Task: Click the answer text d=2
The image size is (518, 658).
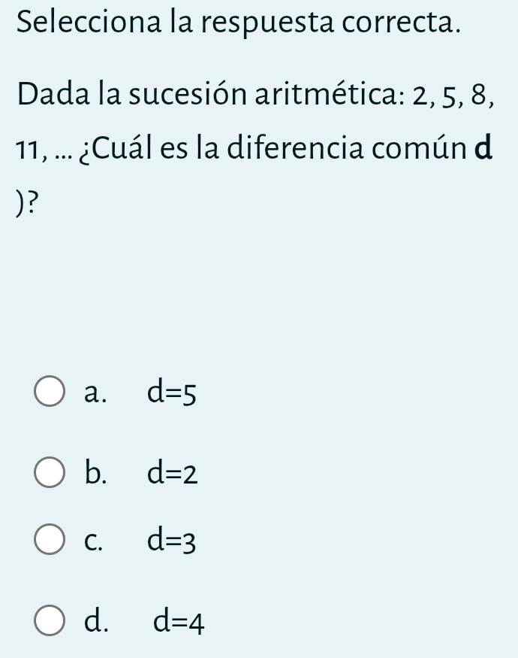Action: (173, 473)
